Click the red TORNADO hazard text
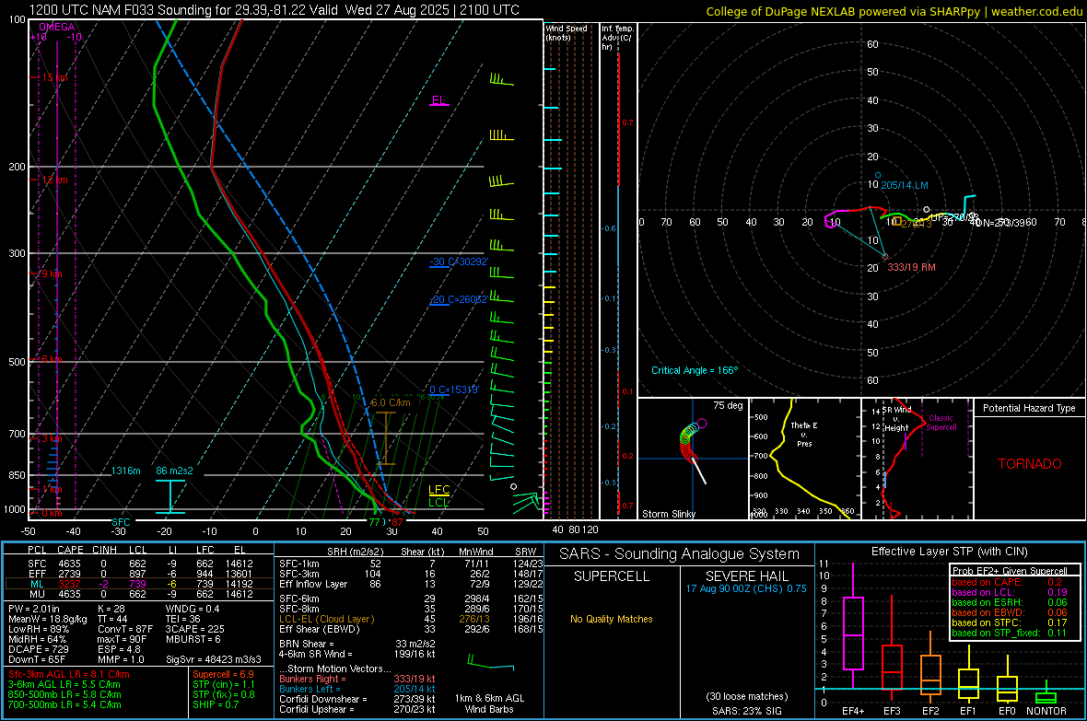 pos(1030,464)
